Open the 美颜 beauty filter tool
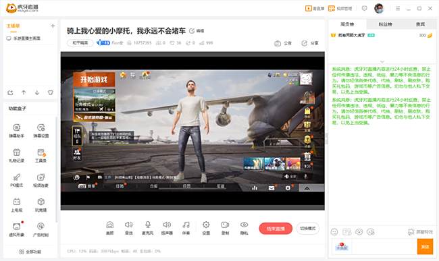Screen dimensions: 439x261 click(109, 228)
